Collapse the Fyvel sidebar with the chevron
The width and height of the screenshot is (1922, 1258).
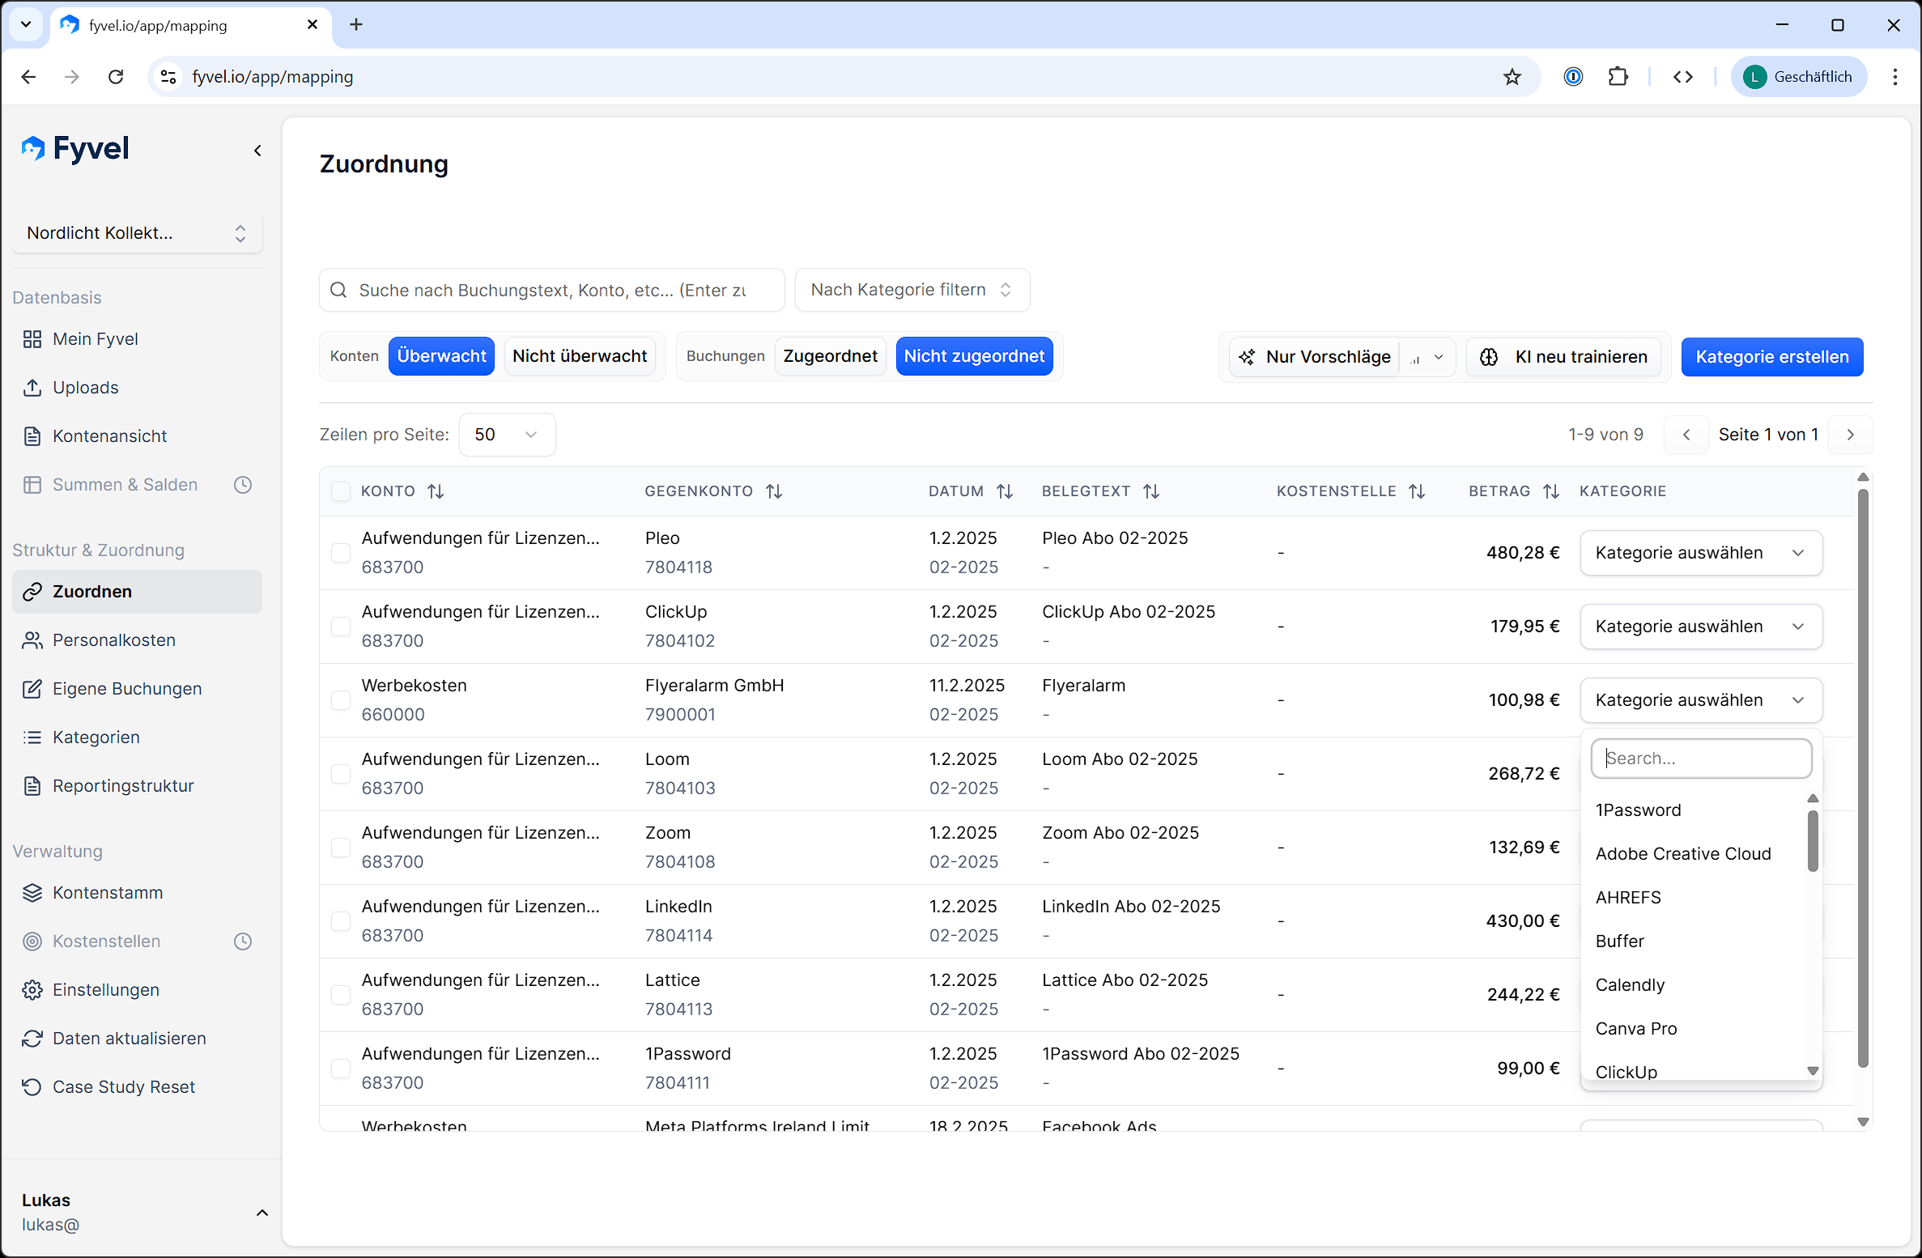(257, 151)
